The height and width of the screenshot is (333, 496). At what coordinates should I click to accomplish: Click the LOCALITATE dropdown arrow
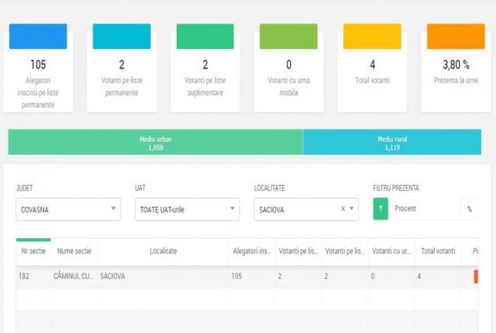click(351, 208)
